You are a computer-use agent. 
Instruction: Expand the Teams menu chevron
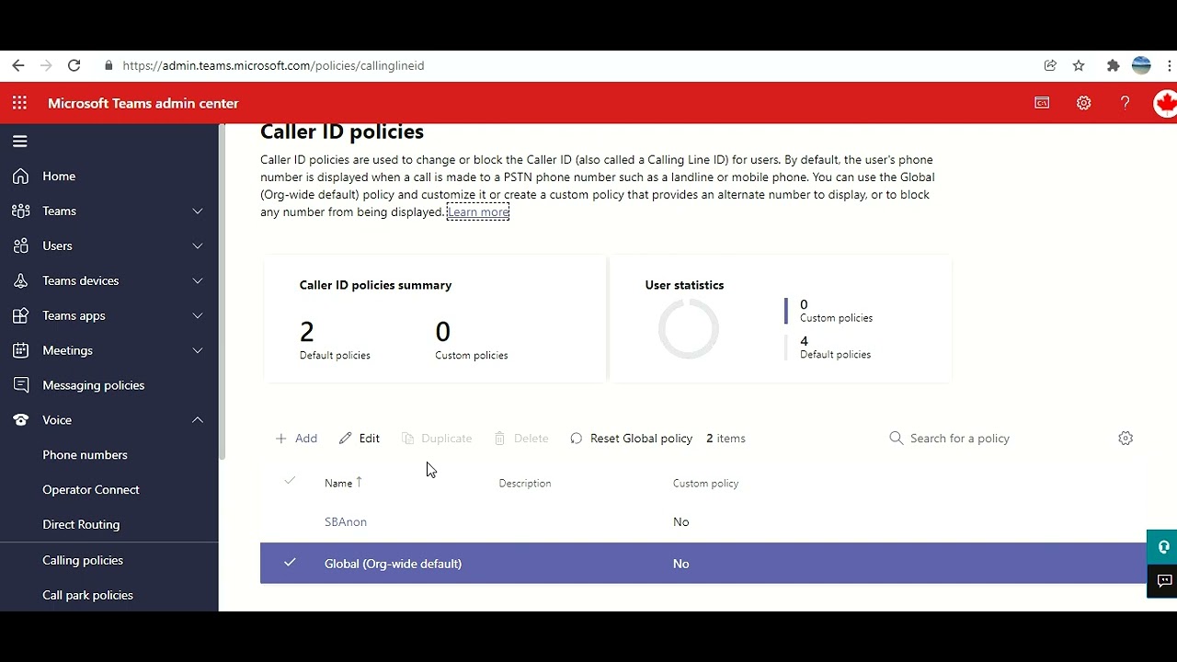(198, 211)
